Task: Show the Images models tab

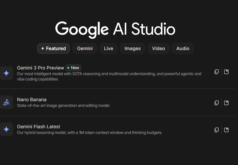Action: pyautogui.click(x=132, y=48)
